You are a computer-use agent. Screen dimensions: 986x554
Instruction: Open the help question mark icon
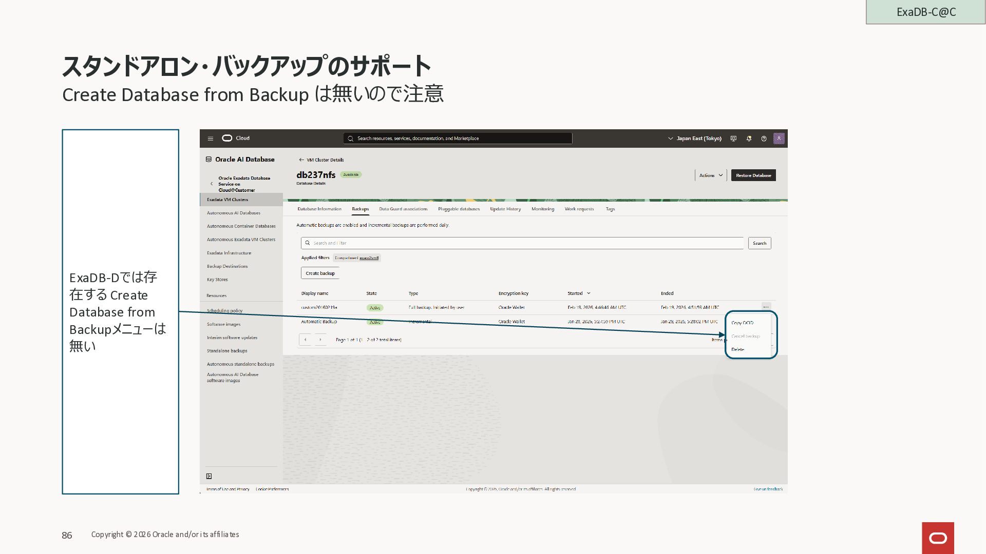764,138
